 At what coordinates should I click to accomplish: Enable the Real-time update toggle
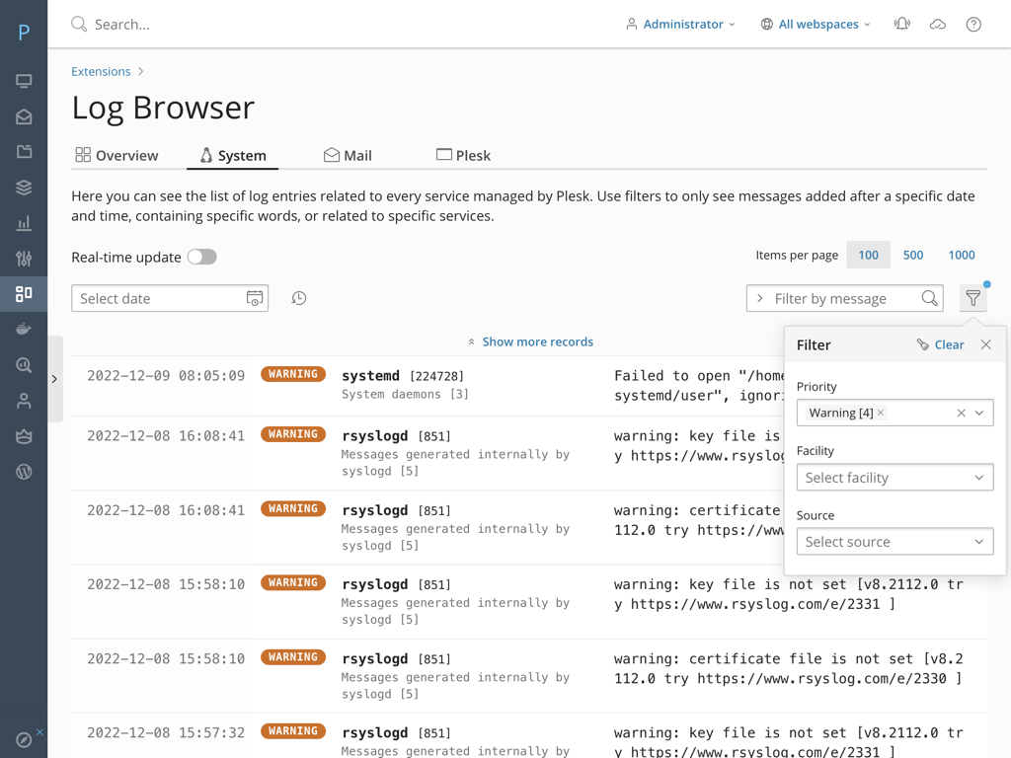click(201, 256)
